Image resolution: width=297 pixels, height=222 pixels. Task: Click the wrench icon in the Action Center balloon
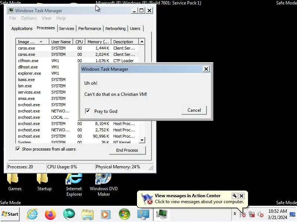point(235,196)
